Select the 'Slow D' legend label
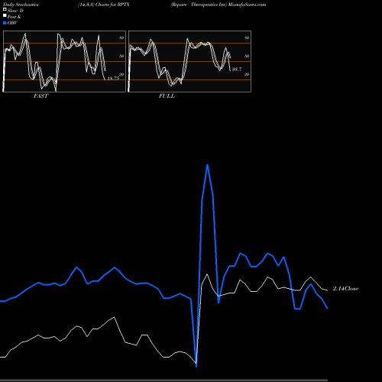This screenshot has height=382, width=382. (x=15, y=11)
